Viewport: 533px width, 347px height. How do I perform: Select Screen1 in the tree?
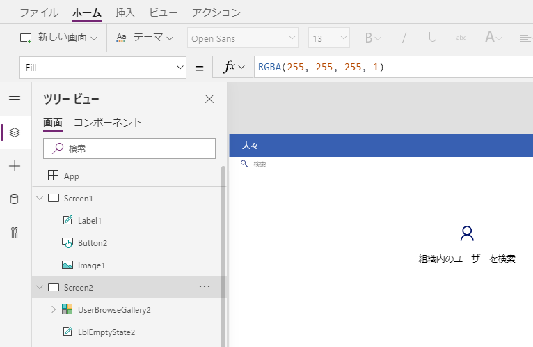(x=78, y=199)
